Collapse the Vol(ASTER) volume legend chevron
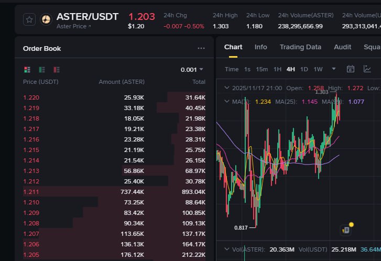 click(227, 249)
